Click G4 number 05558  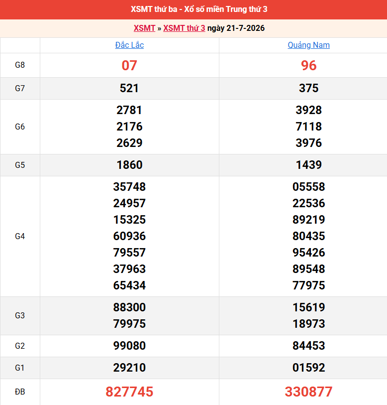click(x=308, y=187)
